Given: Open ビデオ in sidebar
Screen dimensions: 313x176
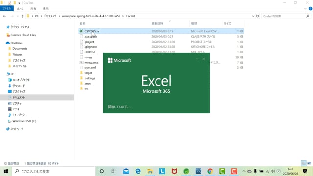Looking at the screenshot, I should click(16, 109).
